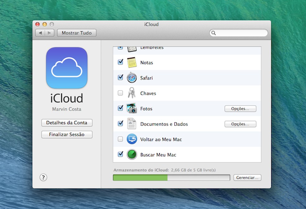The image size is (306, 209).
Task: Select the Safari compass icon
Action: pos(132,78)
